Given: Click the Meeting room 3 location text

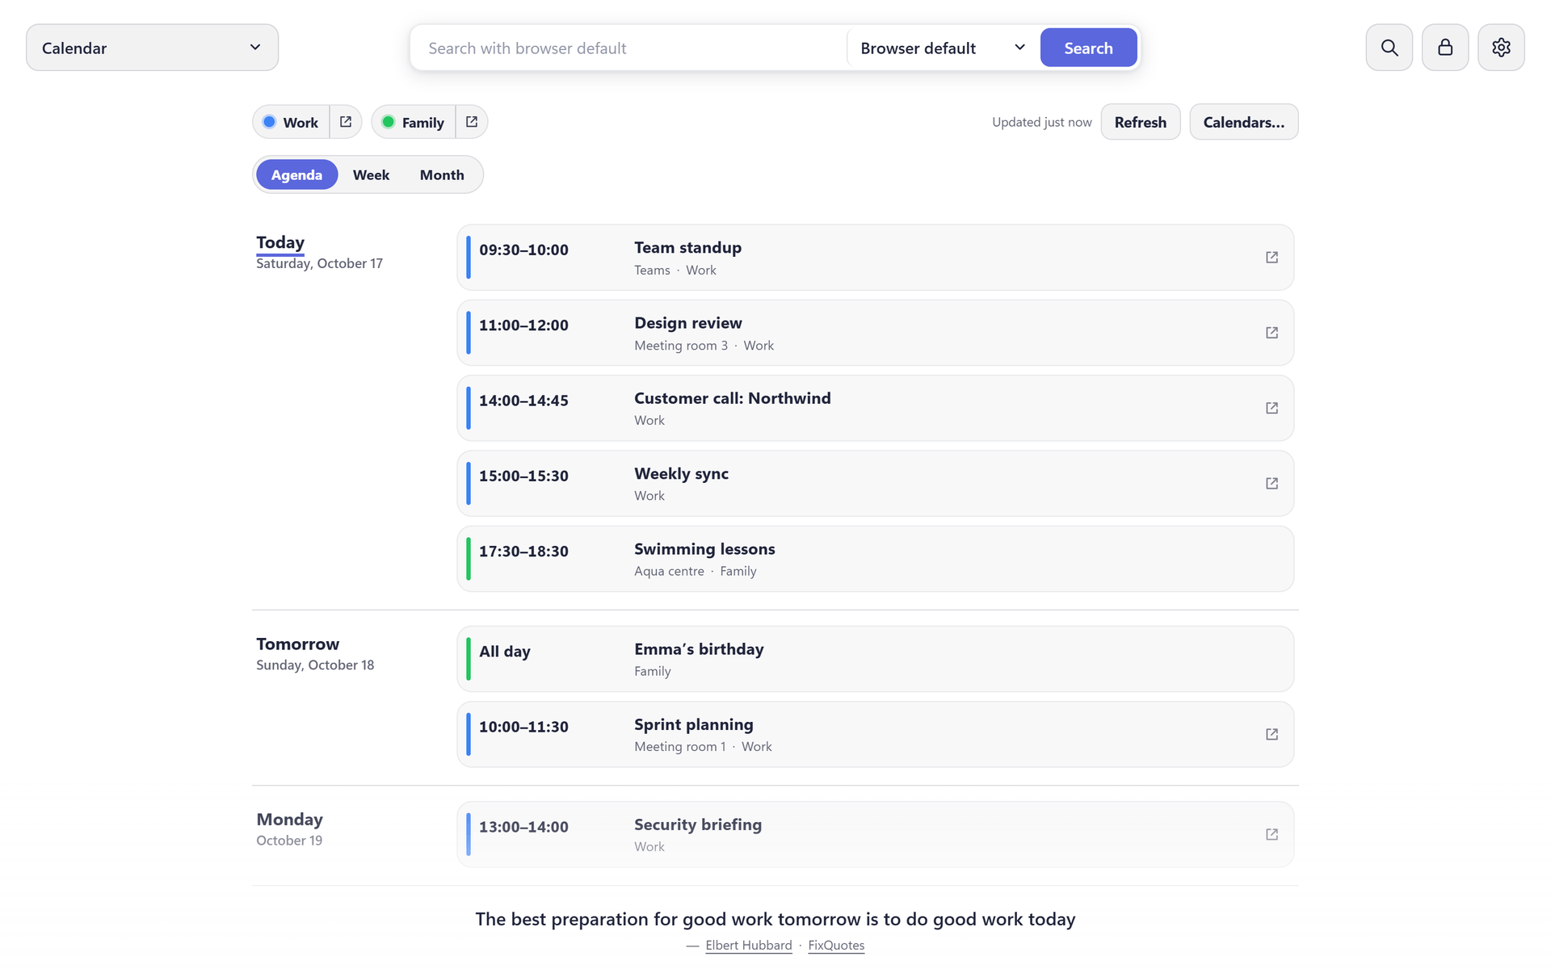Looking at the screenshot, I should (681, 346).
